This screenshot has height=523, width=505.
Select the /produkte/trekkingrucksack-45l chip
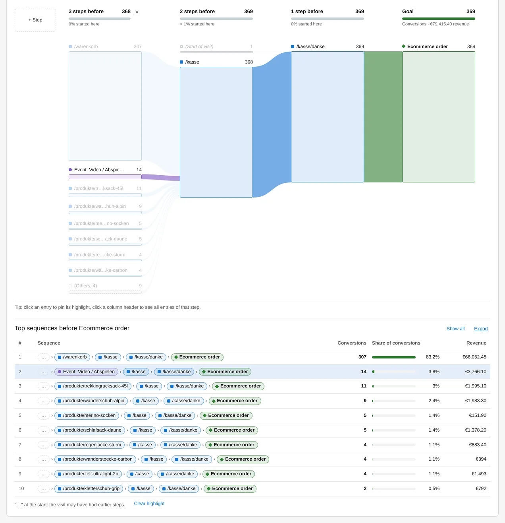(93, 386)
